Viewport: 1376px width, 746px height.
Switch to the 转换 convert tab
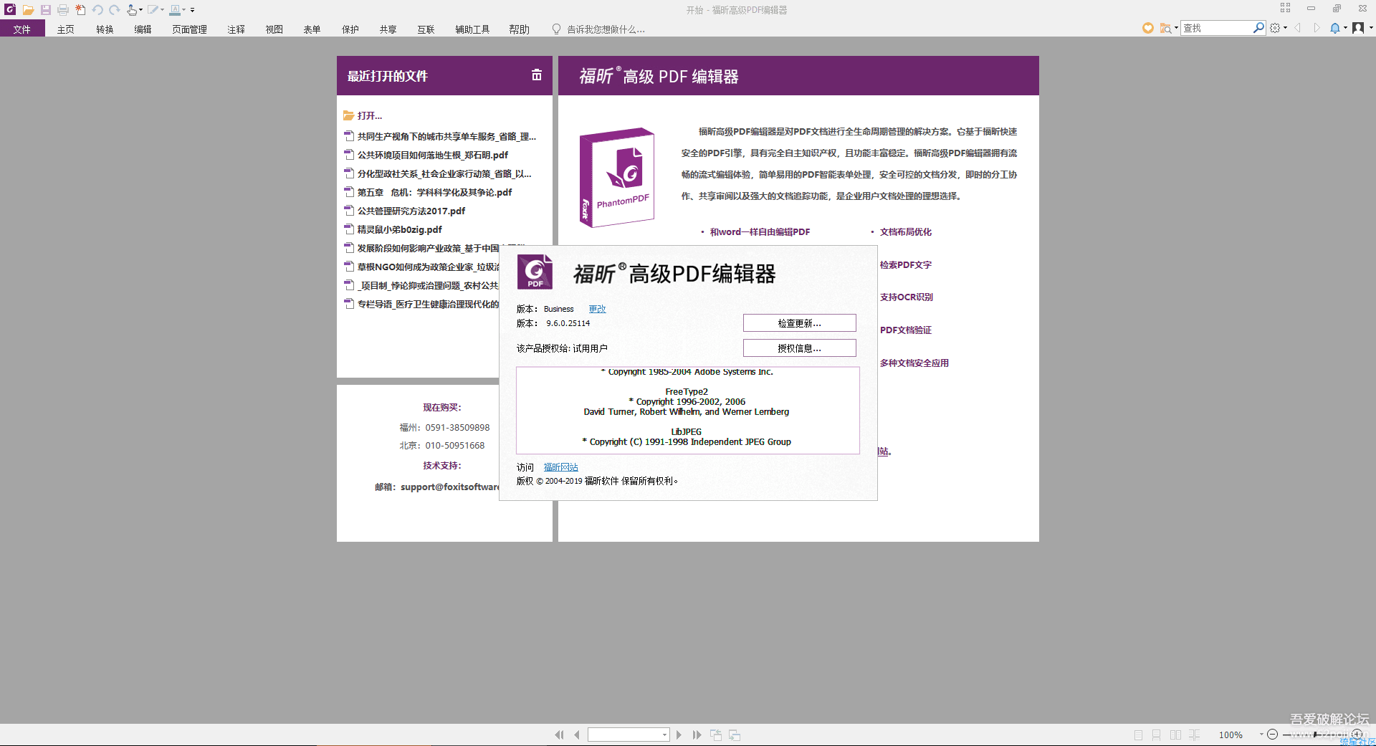pos(105,29)
